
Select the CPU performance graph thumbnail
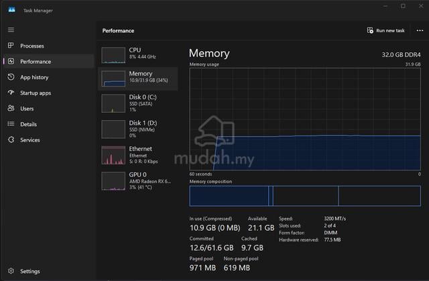(x=113, y=55)
